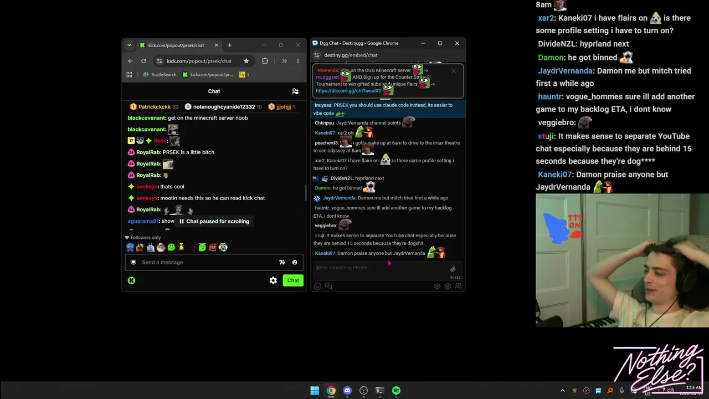View site information for kick.com

(160, 61)
